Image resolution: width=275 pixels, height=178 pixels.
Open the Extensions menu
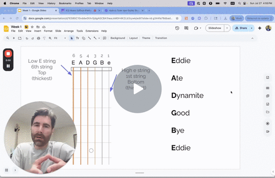point(92,31)
